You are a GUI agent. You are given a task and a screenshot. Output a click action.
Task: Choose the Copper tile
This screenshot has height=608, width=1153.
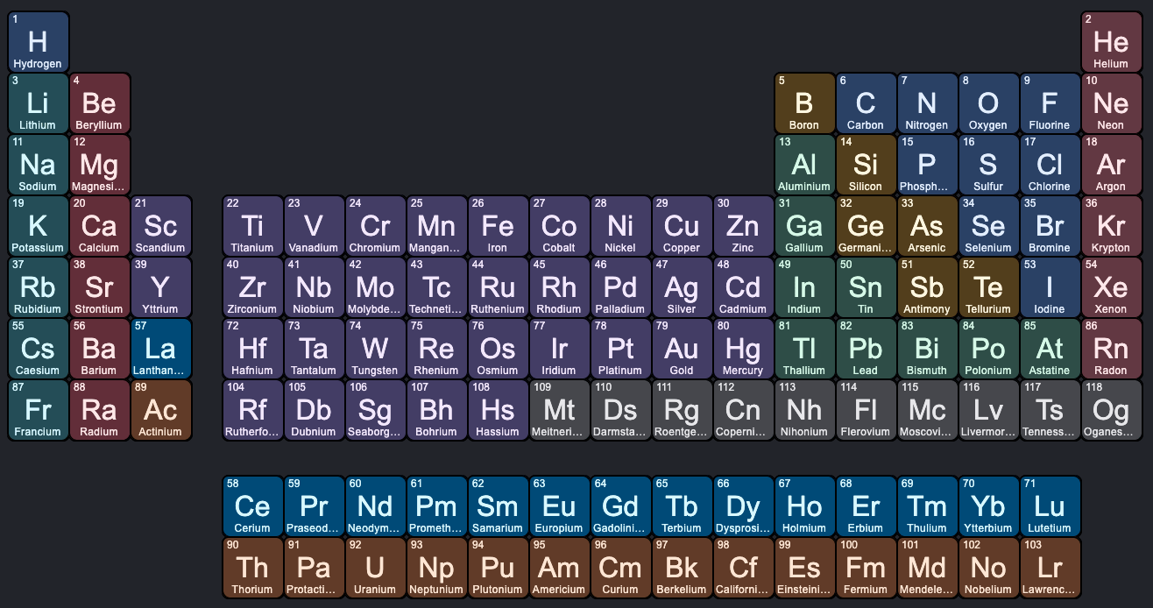[x=682, y=226]
